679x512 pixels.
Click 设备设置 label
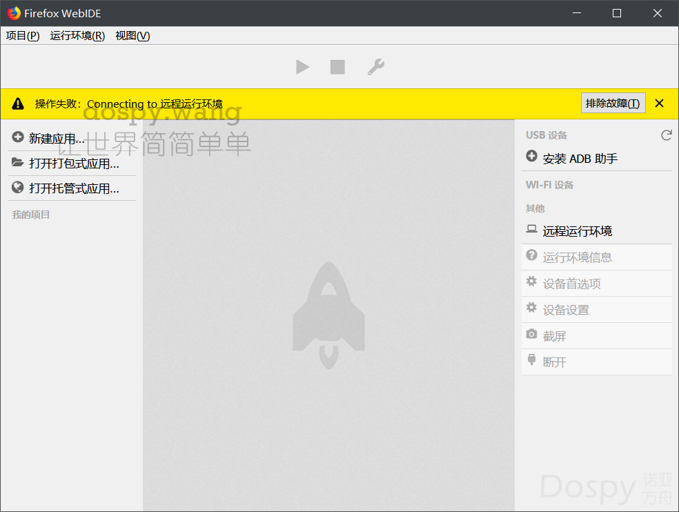(x=566, y=310)
